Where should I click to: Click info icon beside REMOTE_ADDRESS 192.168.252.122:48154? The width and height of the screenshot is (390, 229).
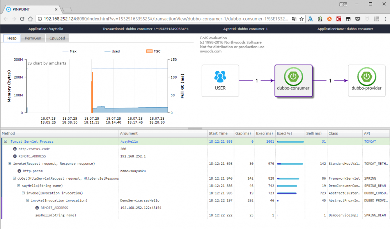(37, 208)
